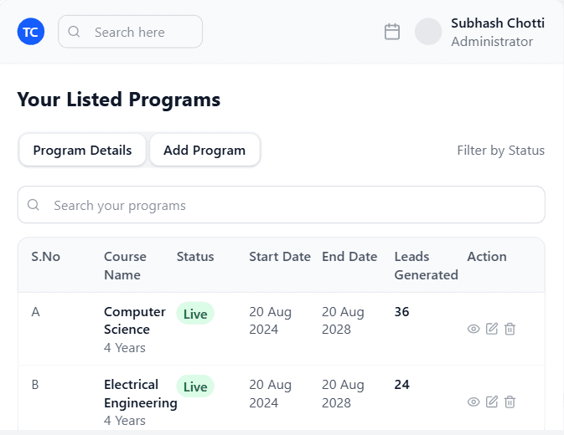
Task: Switch to the Program Details tab
Action: [82, 151]
